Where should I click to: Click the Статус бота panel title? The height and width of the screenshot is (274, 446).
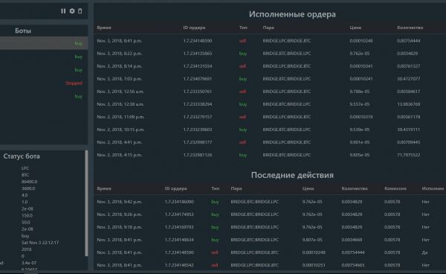(x=22, y=156)
